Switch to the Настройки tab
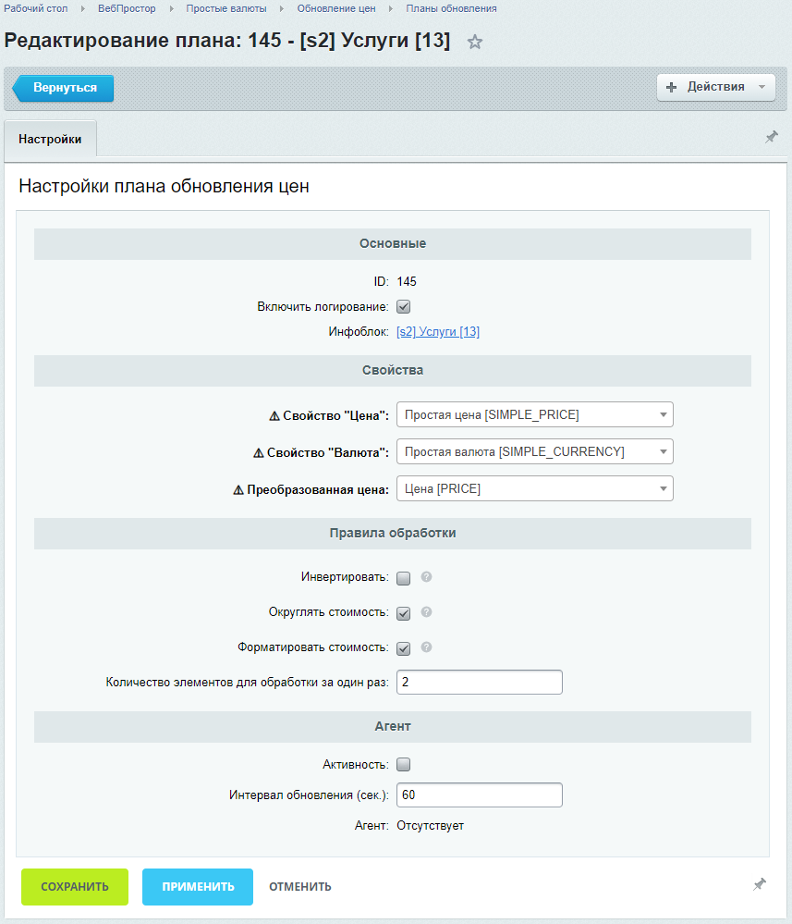This screenshot has height=924, width=792. click(50, 139)
